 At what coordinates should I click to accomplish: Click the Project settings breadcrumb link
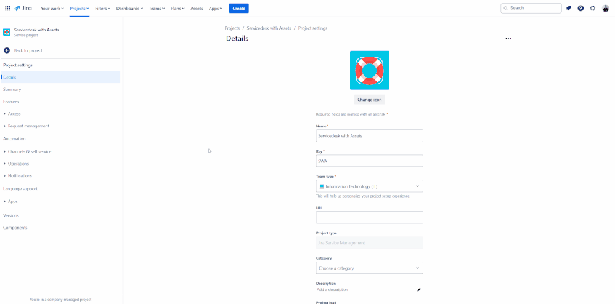pos(312,28)
